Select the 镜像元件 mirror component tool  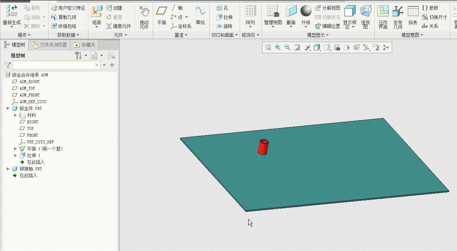pyautogui.click(x=119, y=26)
